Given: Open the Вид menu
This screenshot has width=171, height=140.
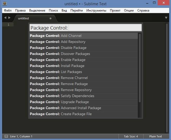Looking at the screenshot, I should tap(64, 10).
